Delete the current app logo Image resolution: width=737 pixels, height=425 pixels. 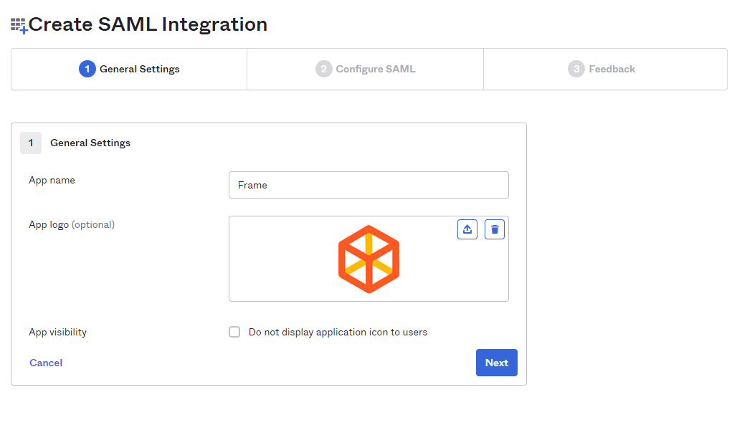tap(494, 229)
